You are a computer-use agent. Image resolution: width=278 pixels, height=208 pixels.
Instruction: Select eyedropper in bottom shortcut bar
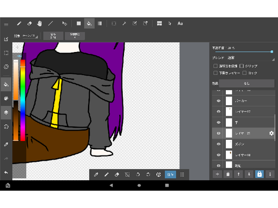tap(96, 174)
